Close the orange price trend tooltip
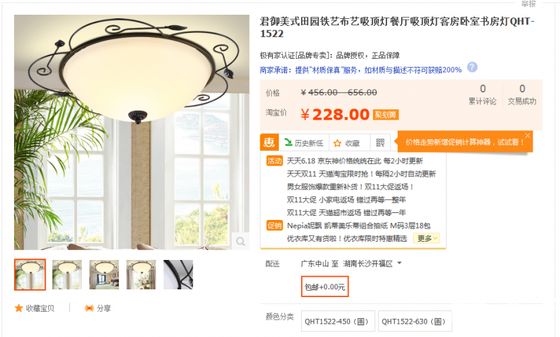Viewport: 560px width, 337px height. tap(528, 135)
